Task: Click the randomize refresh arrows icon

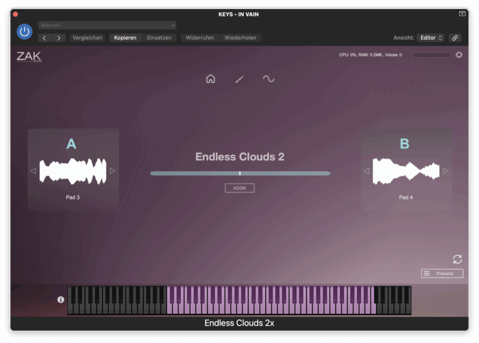Action: [x=457, y=259]
